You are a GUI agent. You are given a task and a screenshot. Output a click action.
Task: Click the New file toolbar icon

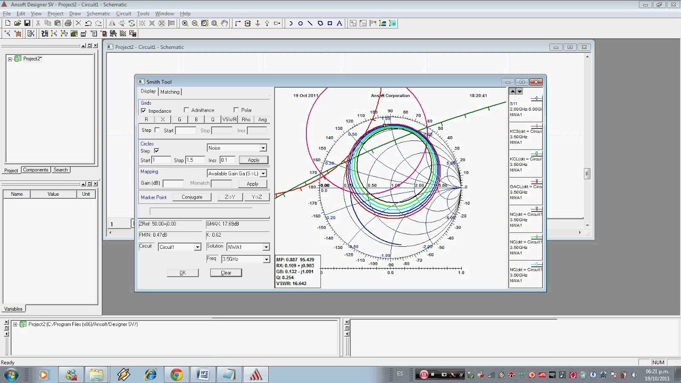tap(8, 23)
